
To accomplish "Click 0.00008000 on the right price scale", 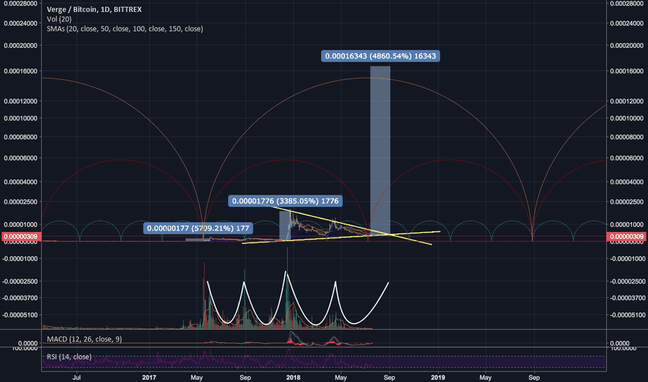I will click(627, 137).
